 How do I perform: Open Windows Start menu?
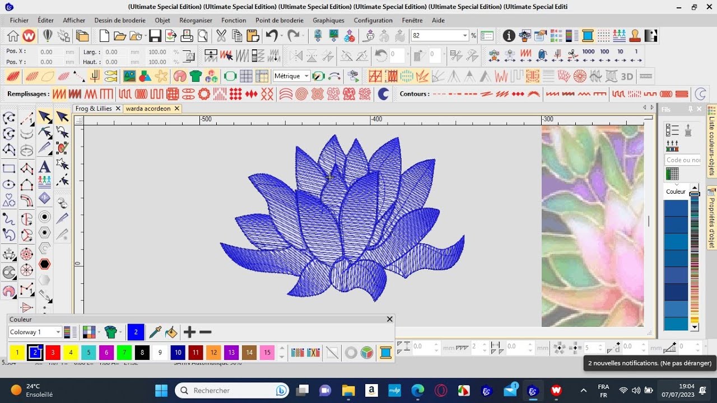tap(161, 390)
